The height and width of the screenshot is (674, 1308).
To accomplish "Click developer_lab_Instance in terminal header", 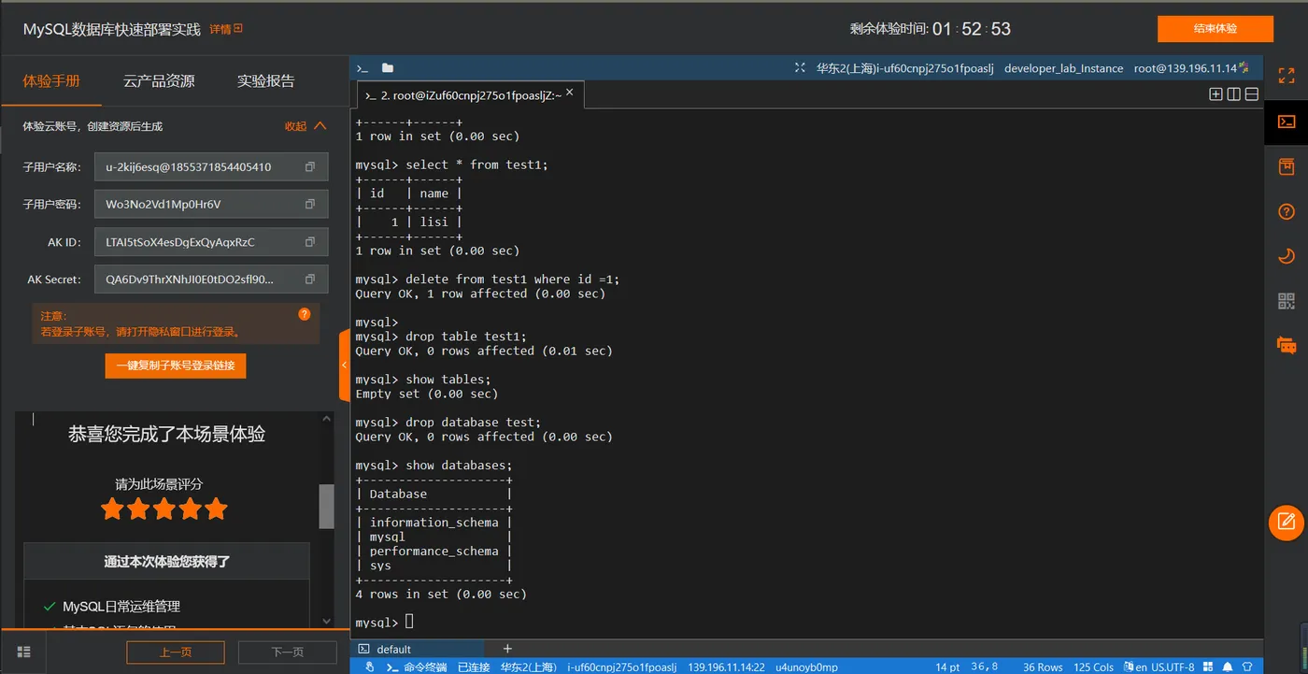I will pos(1063,68).
